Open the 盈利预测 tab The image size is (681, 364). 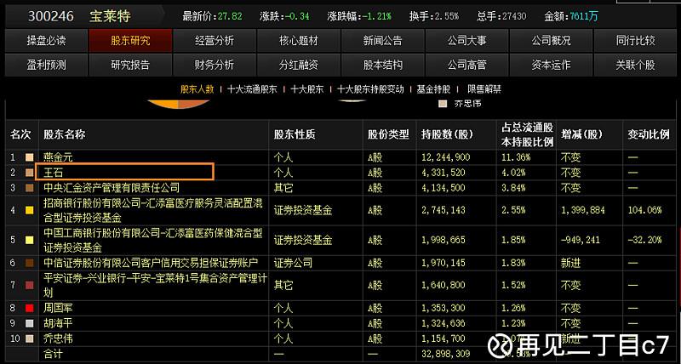click(x=47, y=65)
